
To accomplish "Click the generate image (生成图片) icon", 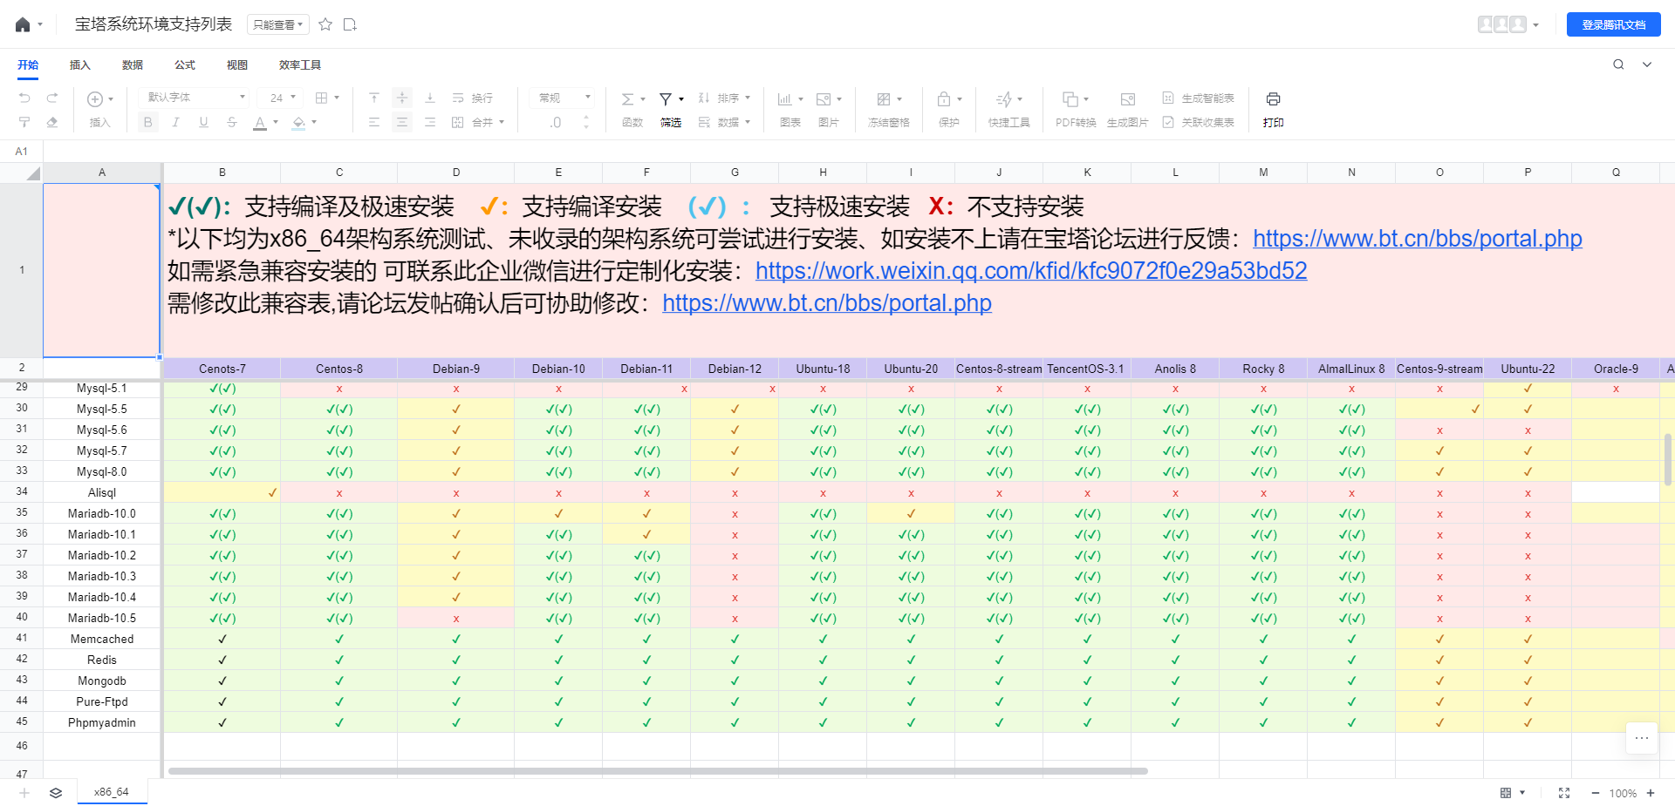I will point(1128,98).
